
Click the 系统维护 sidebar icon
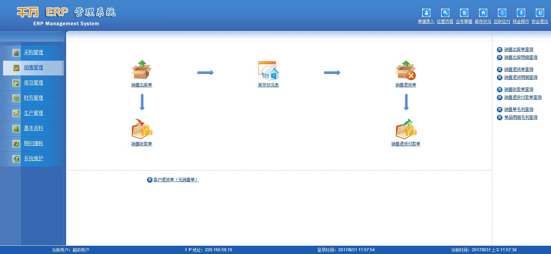(x=16, y=159)
